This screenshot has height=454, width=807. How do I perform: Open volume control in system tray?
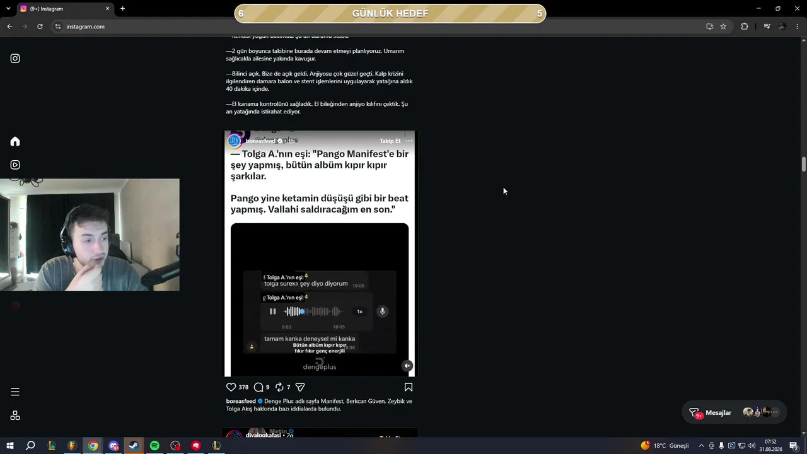click(x=752, y=446)
